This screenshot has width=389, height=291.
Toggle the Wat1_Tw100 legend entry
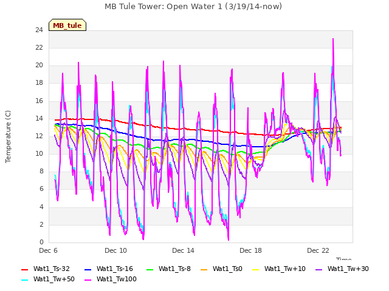point(111,279)
